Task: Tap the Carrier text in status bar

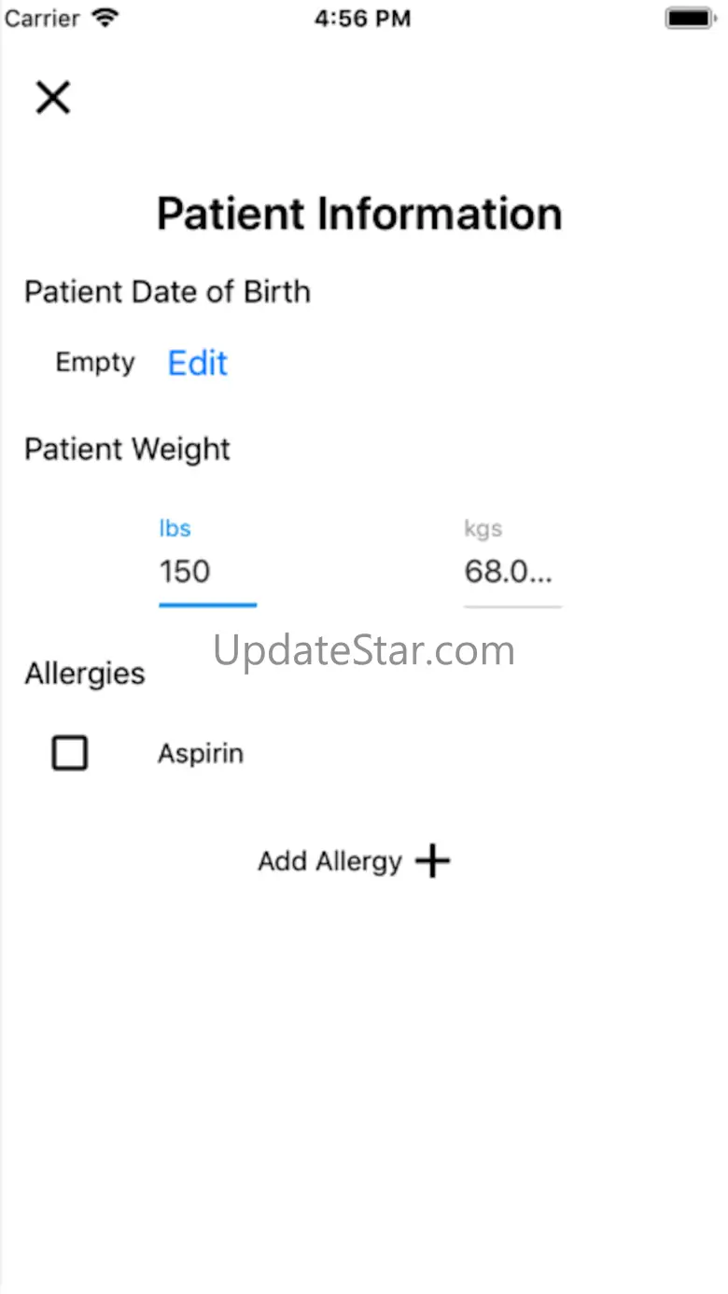Action: (x=42, y=19)
